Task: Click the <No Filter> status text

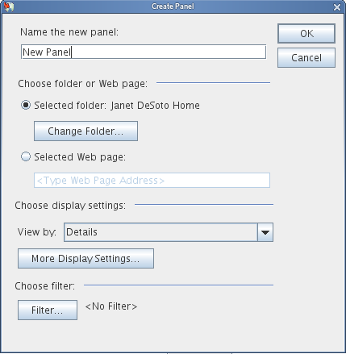Action: pyautogui.click(x=111, y=306)
